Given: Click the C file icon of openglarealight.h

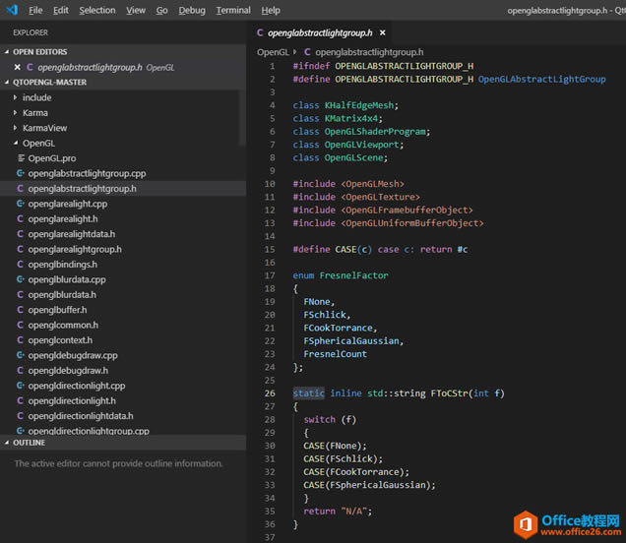Looking at the screenshot, I should [x=20, y=218].
